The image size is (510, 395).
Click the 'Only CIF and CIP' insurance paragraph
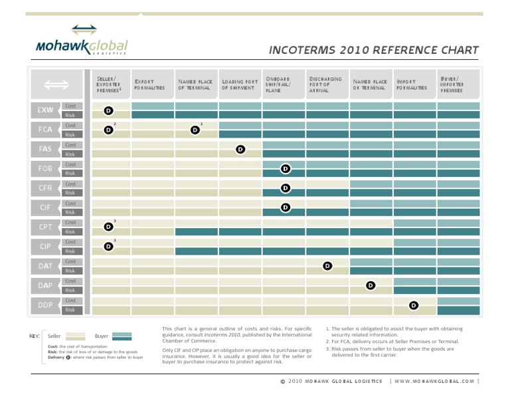tap(237, 356)
